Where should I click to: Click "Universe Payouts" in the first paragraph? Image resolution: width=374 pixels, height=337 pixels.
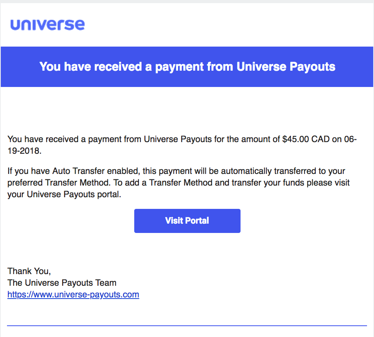[x=178, y=139]
